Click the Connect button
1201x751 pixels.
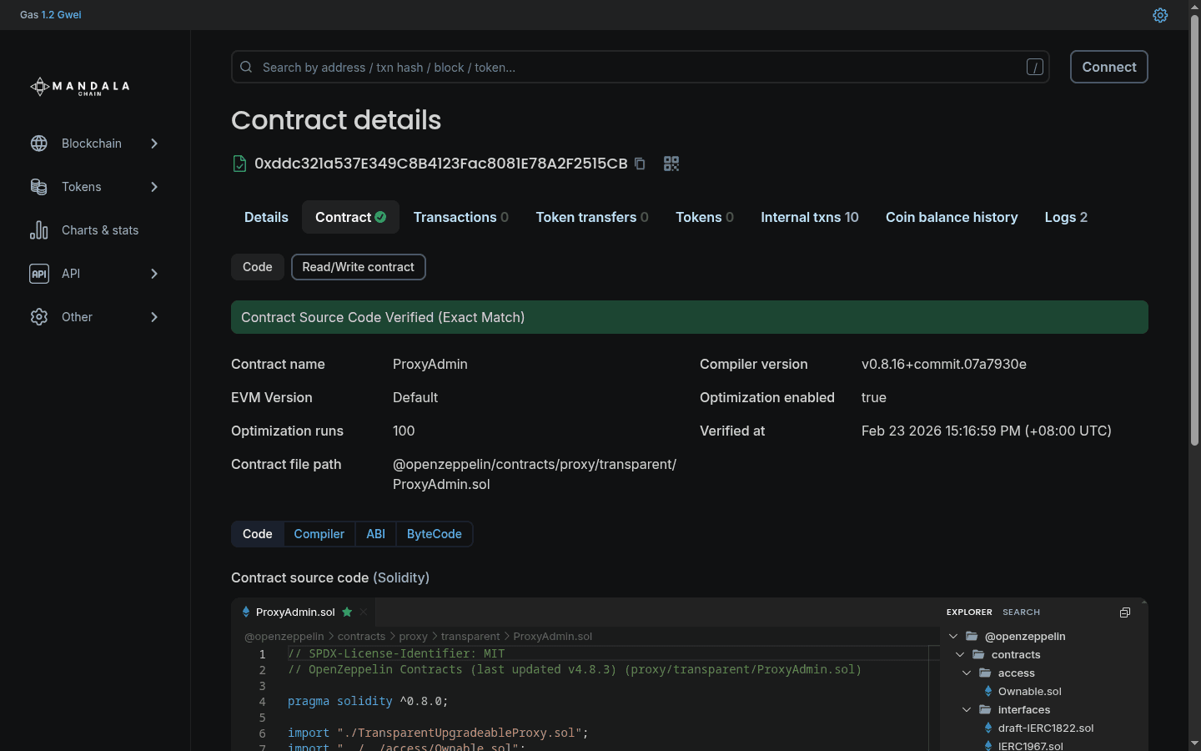pyautogui.click(x=1109, y=67)
